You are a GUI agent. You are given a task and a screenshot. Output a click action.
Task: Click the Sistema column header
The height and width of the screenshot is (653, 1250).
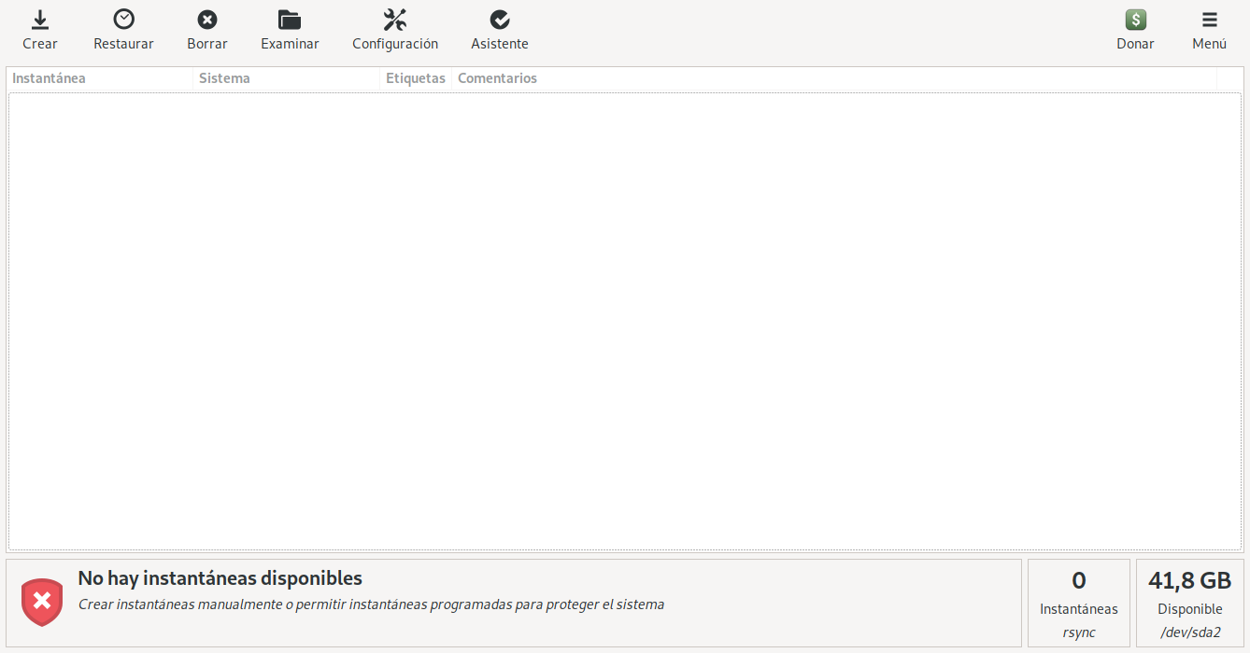(x=224, y=78)
